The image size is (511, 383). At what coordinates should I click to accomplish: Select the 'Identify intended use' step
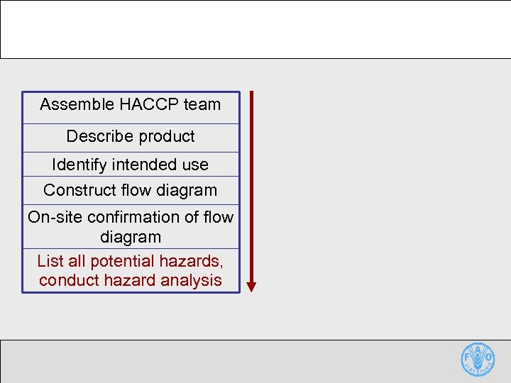pyautogui.click(x=131, y=165)
